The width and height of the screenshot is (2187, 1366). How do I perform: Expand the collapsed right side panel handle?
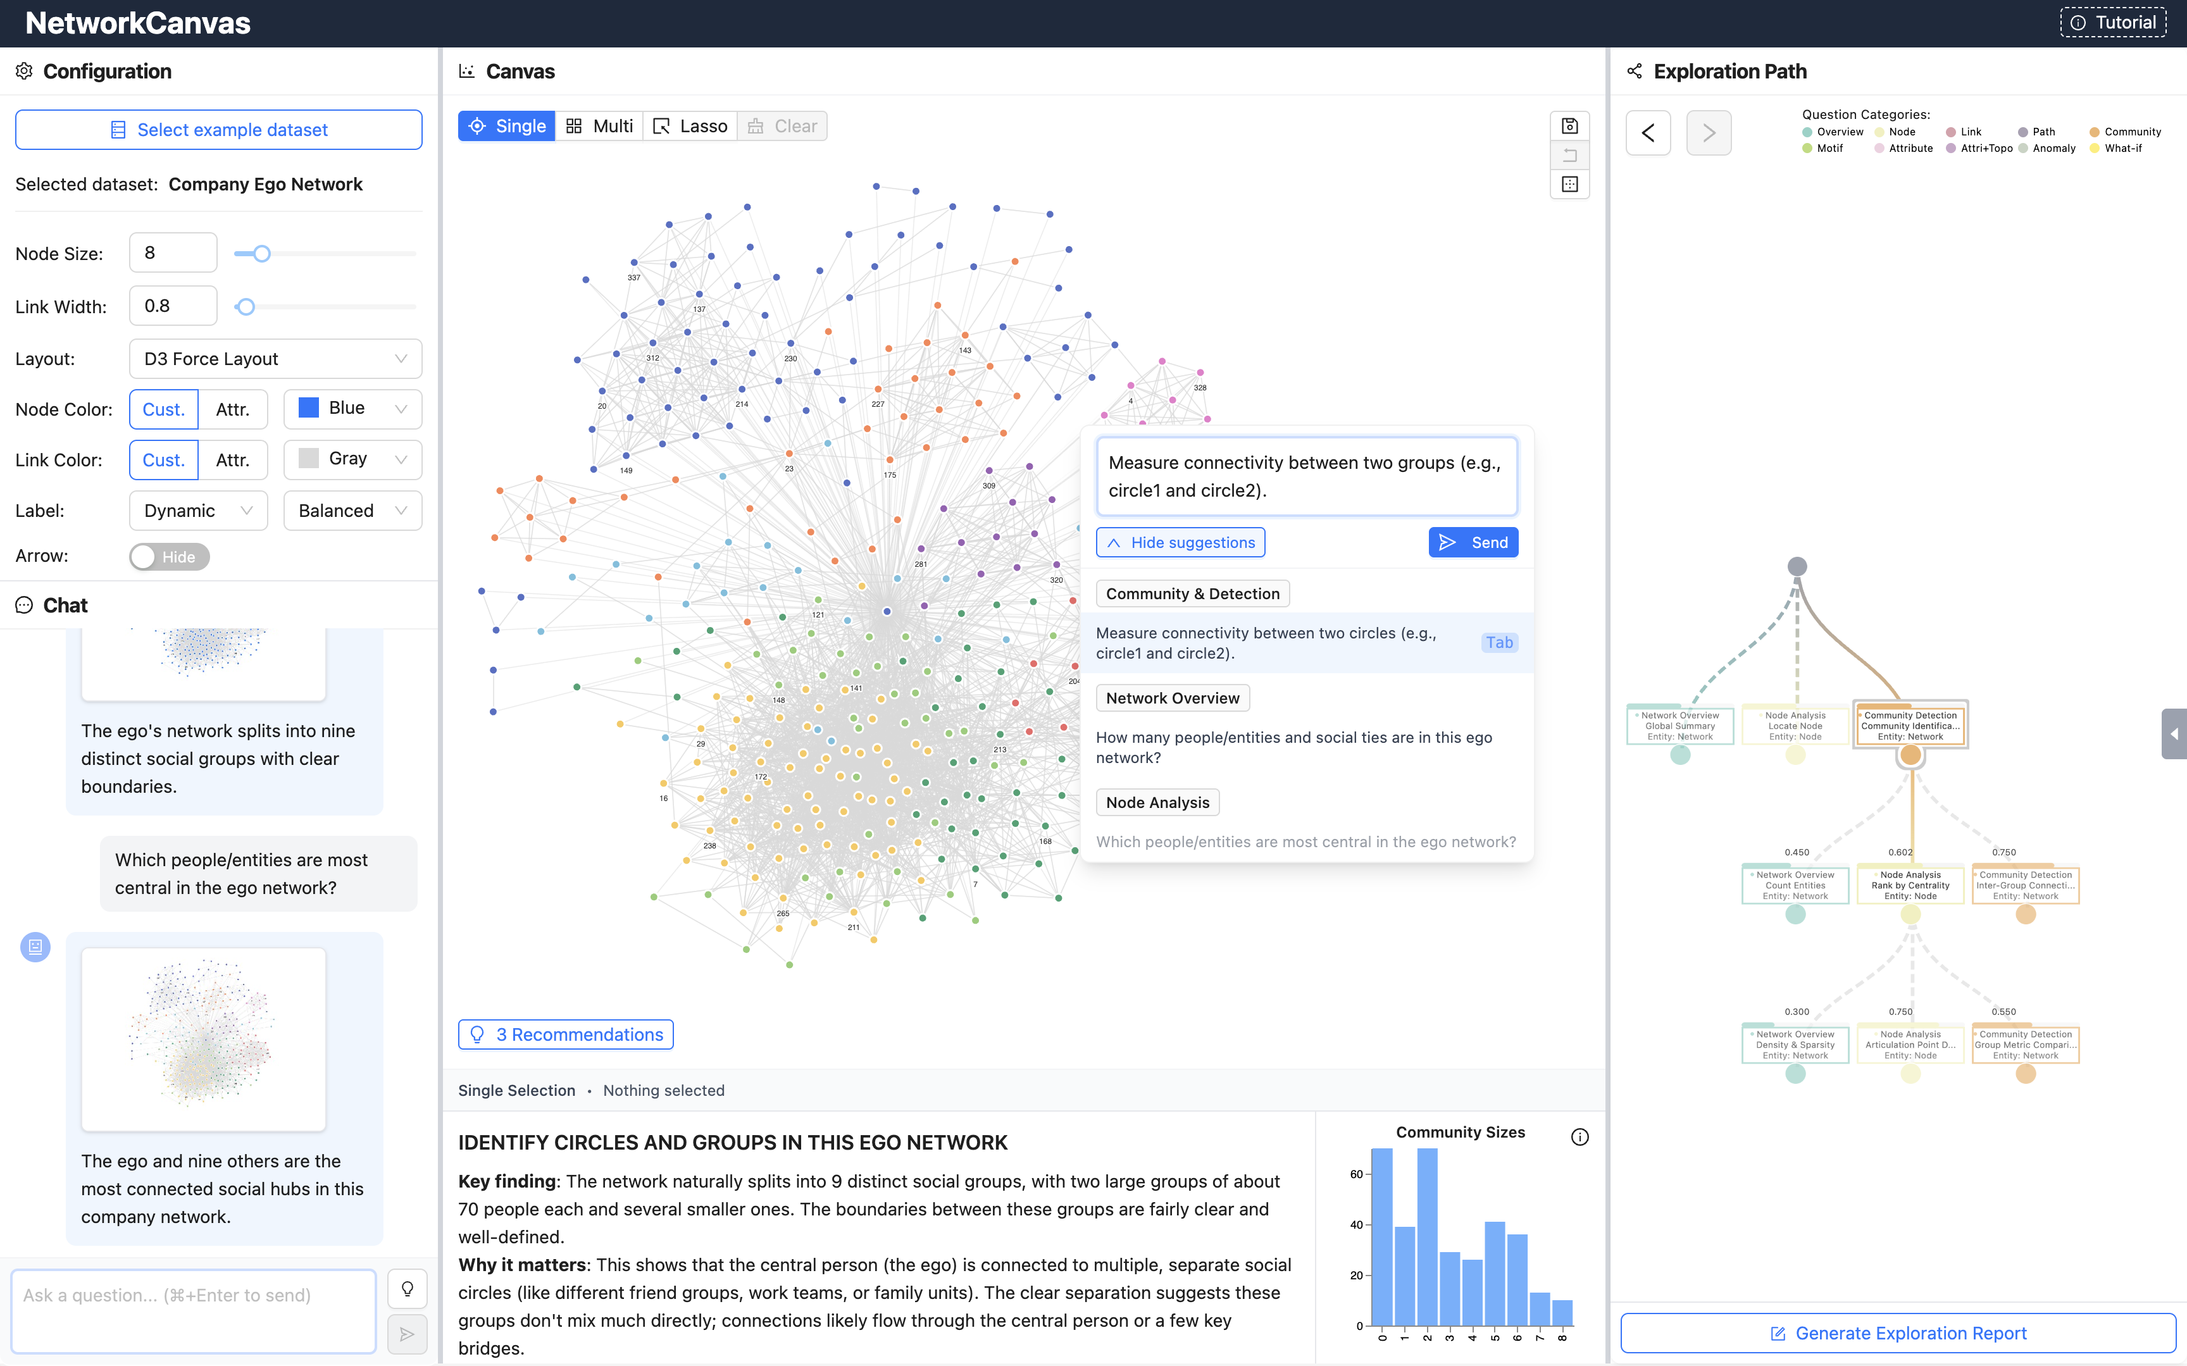coord(2174,733)
